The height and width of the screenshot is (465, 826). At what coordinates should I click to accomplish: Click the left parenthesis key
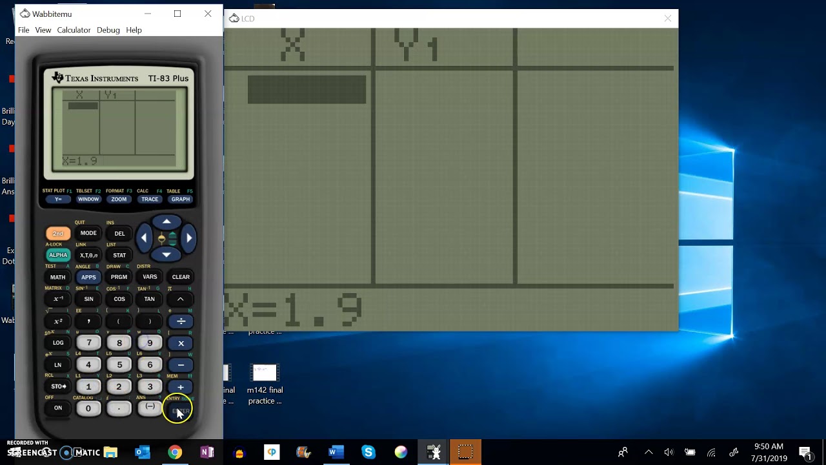119,321
